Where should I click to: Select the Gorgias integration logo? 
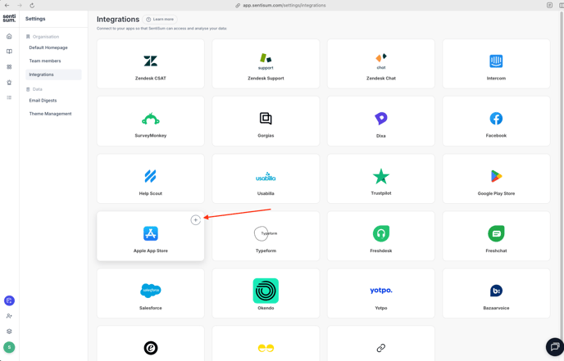click(266, 119)
